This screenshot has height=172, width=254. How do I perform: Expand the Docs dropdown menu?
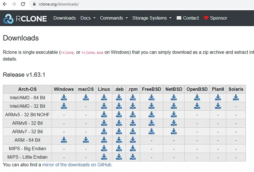tap(88, 18)
